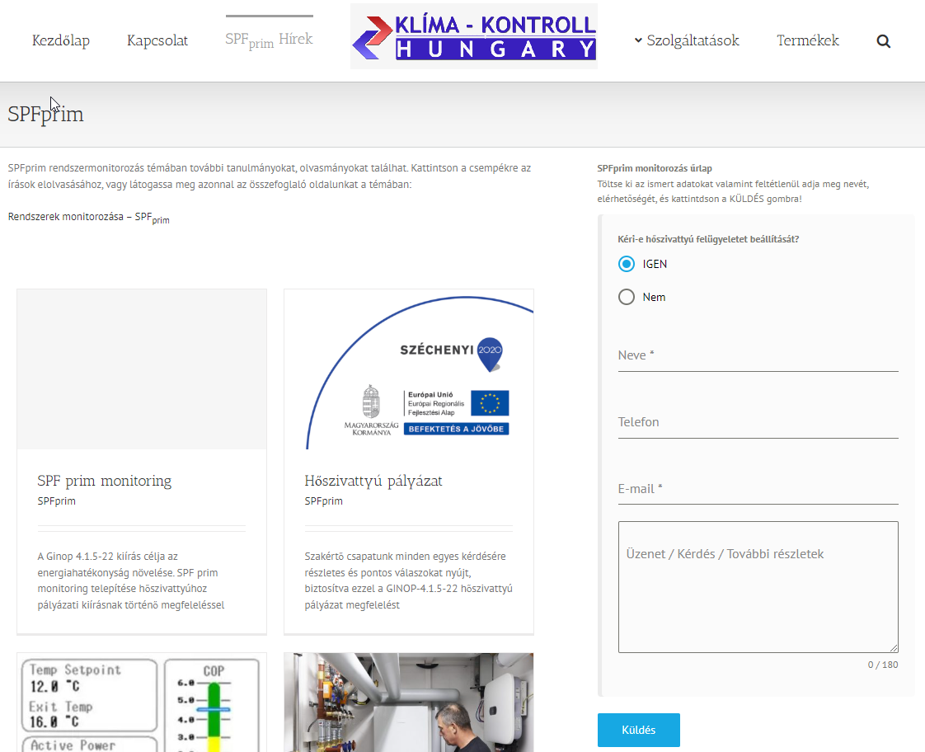Click the Üzenet / Kérdés message textarea

[x=758, y=586]
